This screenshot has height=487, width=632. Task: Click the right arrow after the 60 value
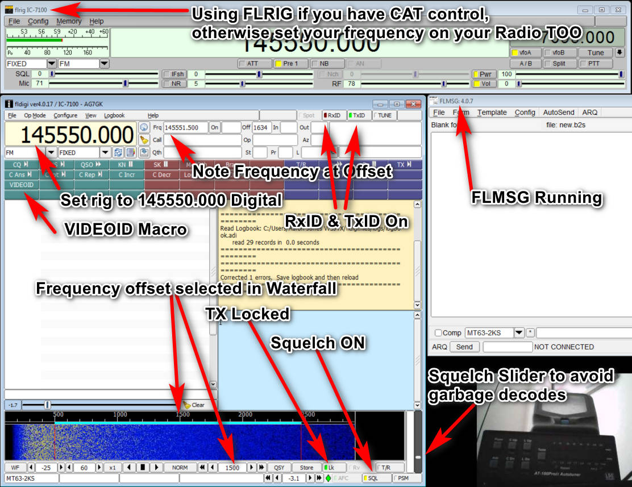pos(99,468)
